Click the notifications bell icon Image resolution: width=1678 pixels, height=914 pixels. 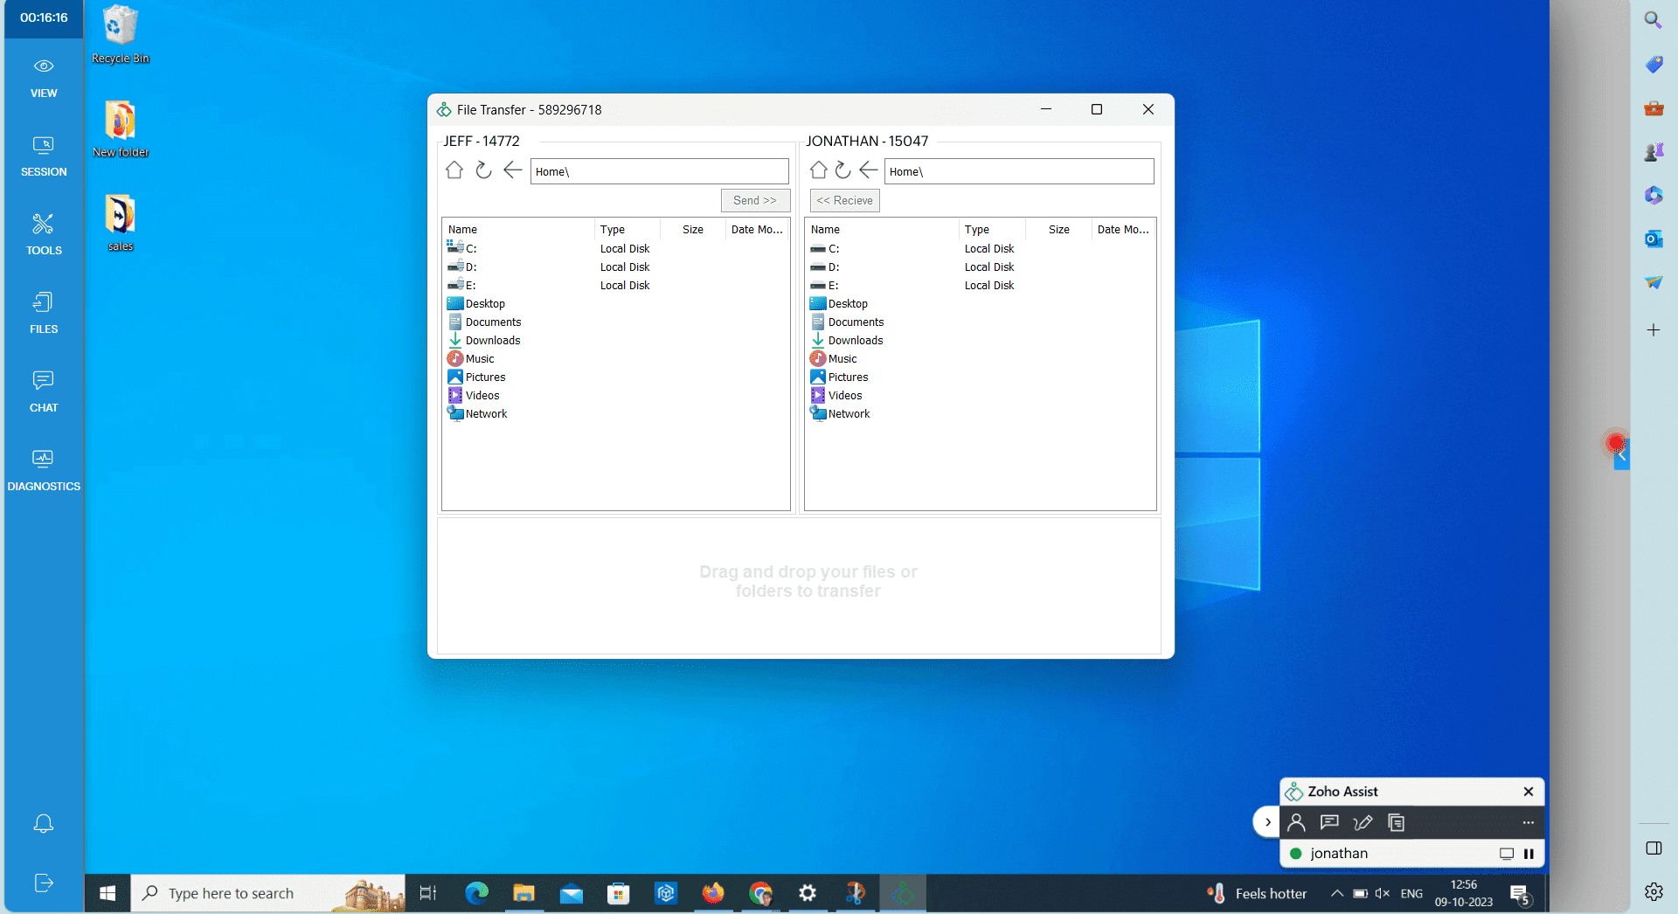[43, 823]
